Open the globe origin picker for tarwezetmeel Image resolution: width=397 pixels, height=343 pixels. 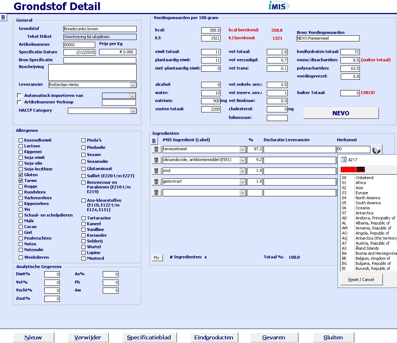[376, 150]
